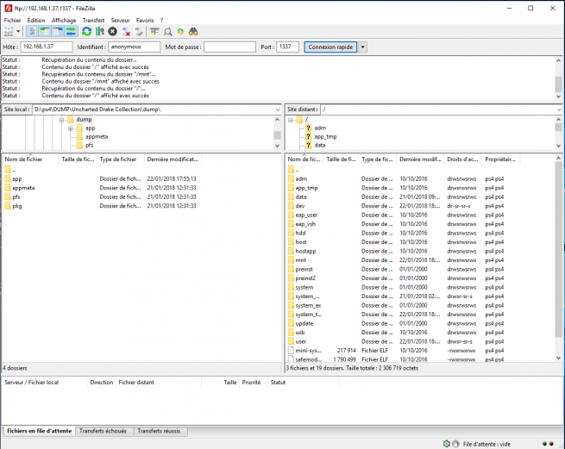Refresh the file and folder lists

pos(86,32)
